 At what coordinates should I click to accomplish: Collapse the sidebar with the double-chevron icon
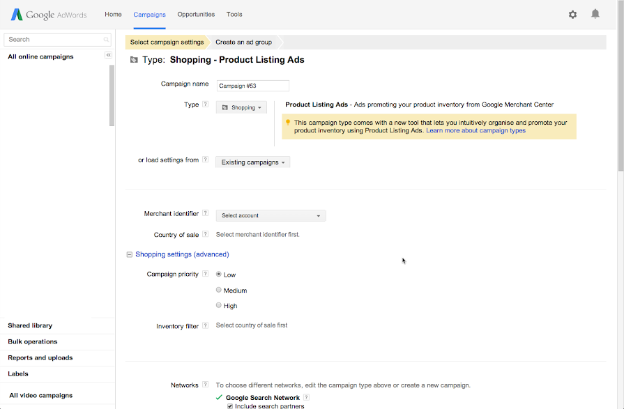[108, 55]
